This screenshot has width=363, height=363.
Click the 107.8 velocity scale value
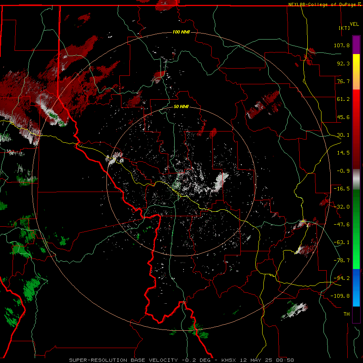[x=342, y=45]
